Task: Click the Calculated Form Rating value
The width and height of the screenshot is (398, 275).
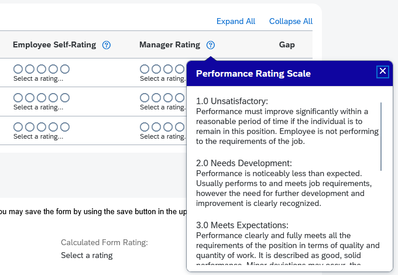Action: pos(87,256)
